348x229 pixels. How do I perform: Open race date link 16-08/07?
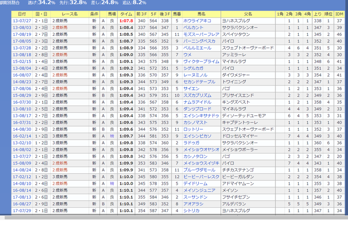(22, 75)
